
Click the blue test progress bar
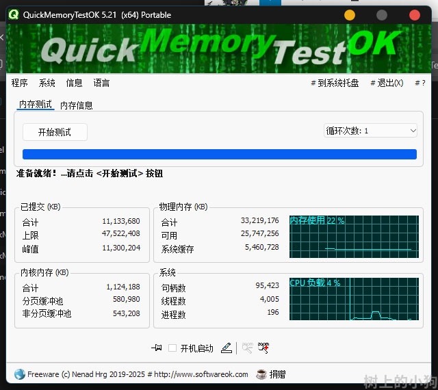[x=219, y=154]
